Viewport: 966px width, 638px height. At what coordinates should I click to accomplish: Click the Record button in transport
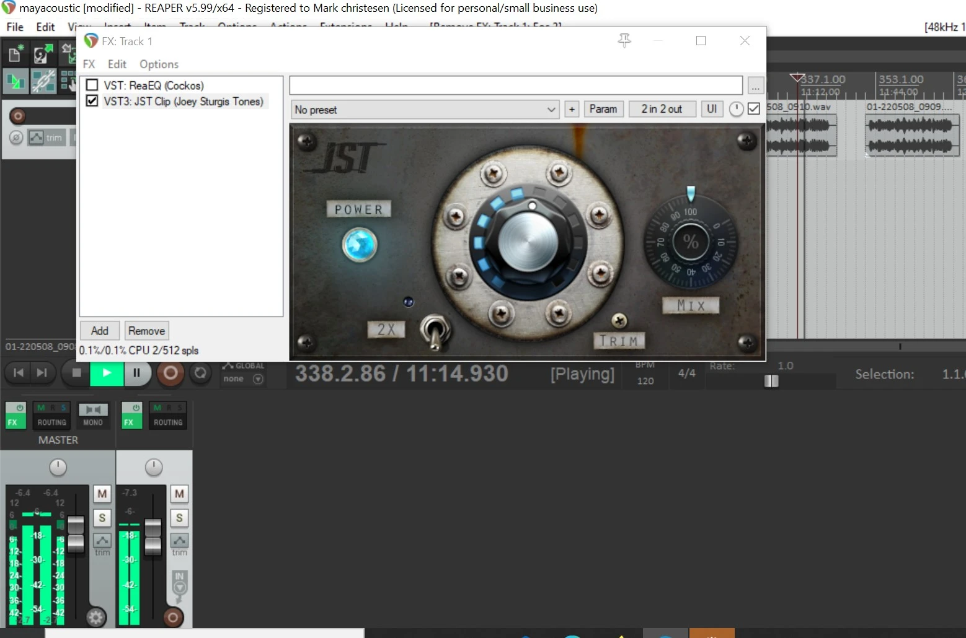coord(171,373)
